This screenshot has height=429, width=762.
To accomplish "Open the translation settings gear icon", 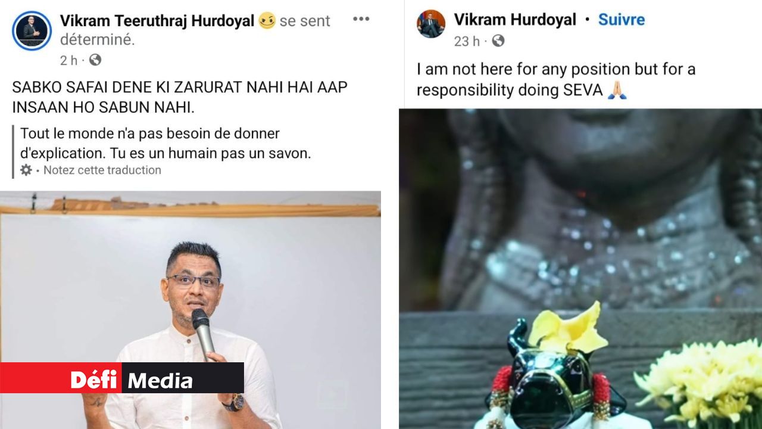I will [x=26, y=170].
